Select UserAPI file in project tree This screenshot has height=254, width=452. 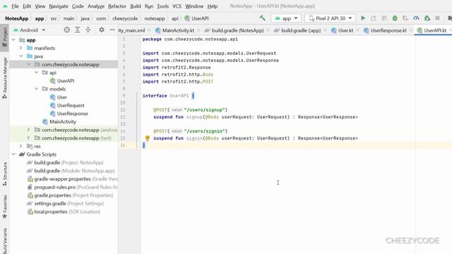[x=62, y=80]
